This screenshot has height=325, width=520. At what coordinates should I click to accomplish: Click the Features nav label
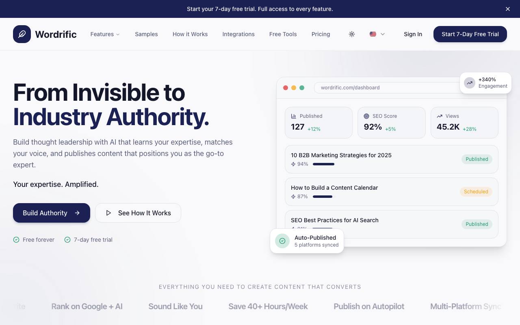click(102, 34)
